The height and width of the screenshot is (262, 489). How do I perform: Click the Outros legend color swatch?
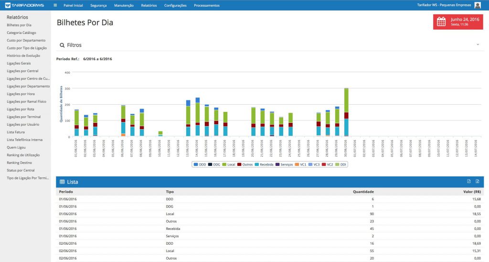coord(240,164)
